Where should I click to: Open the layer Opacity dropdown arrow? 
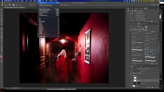148,71
